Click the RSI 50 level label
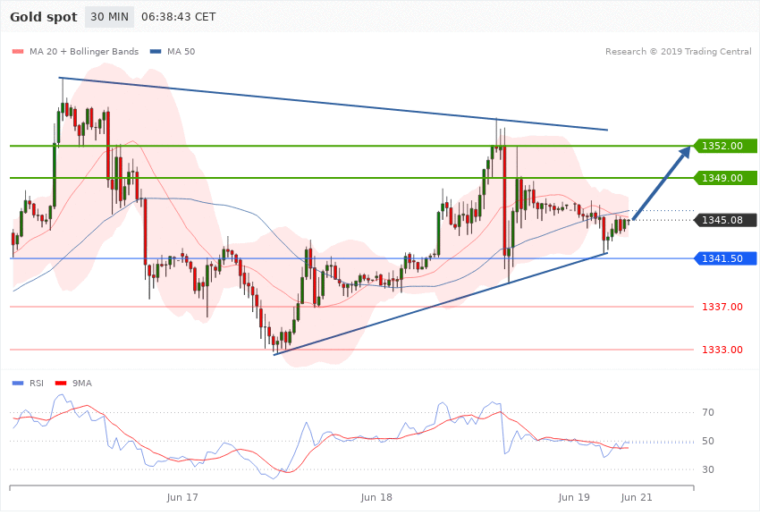The height and width of the screenshot is (515, 760). tap(708, 441)
